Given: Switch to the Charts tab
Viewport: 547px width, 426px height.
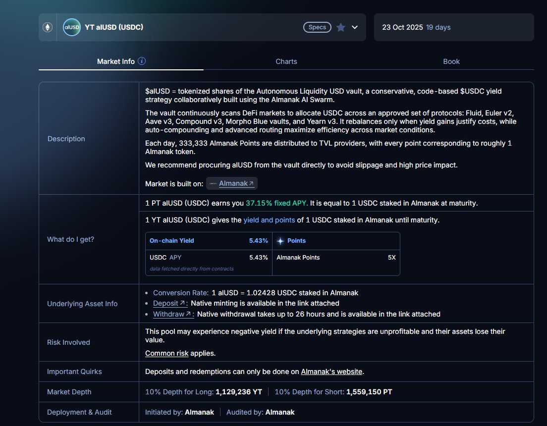Looking at the screenshot, I should (x=286, y=61).
